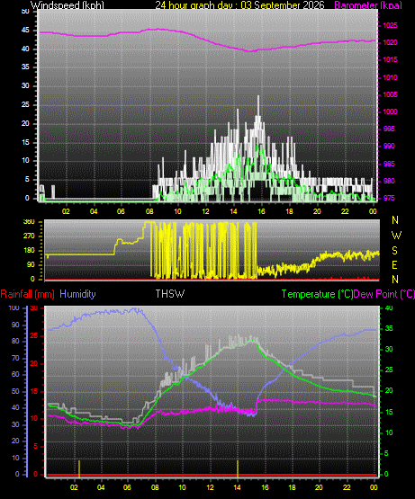Click the Temperature (°C) legend label
This screenshot has width=415, height=499.
tap(317, 294)
